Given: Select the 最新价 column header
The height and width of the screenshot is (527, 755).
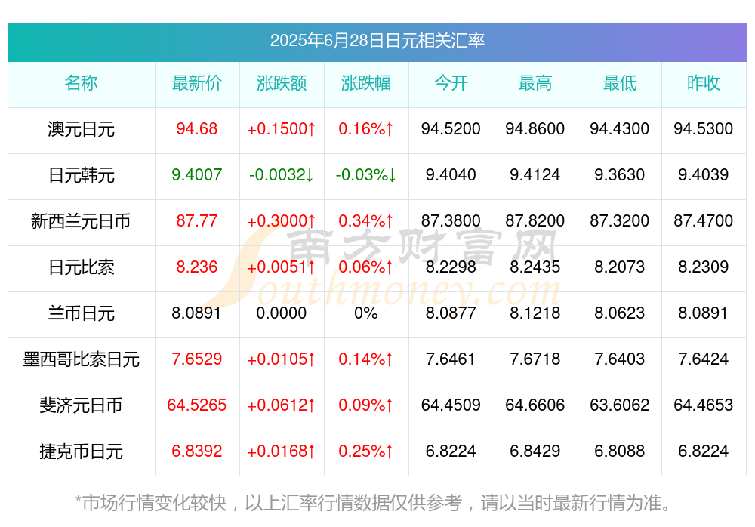Looking at the screenshot, I should tap(197, 83).
